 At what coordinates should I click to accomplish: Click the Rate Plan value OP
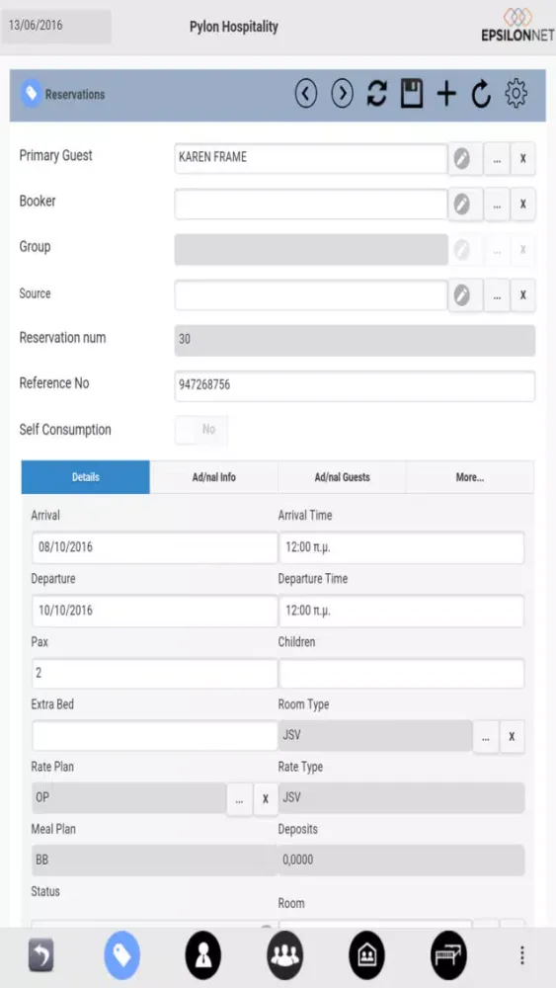click(129, 798)
